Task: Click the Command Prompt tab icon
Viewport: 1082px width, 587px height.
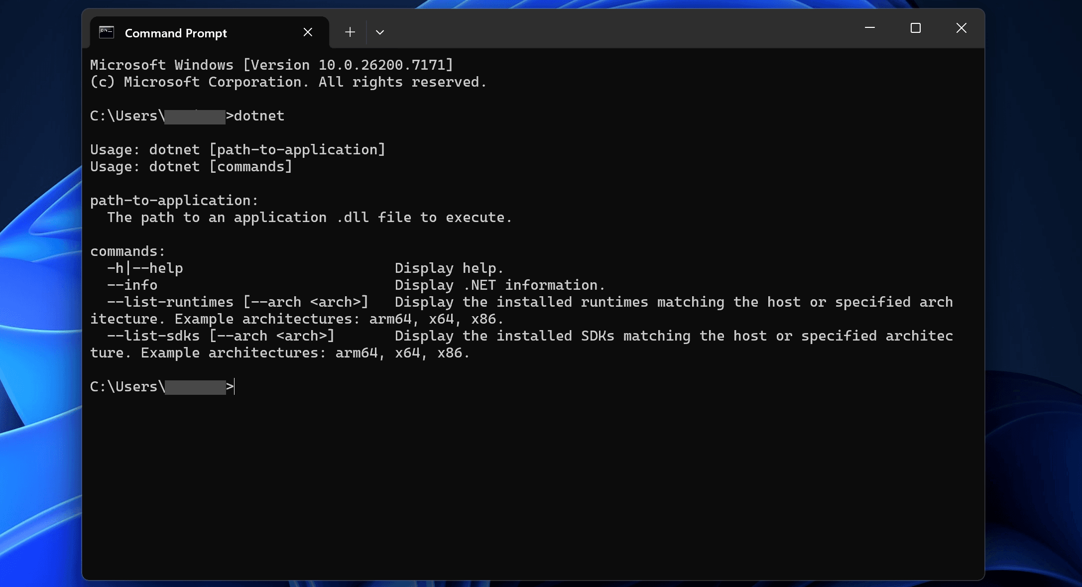Action: click(x=107, y=33)
